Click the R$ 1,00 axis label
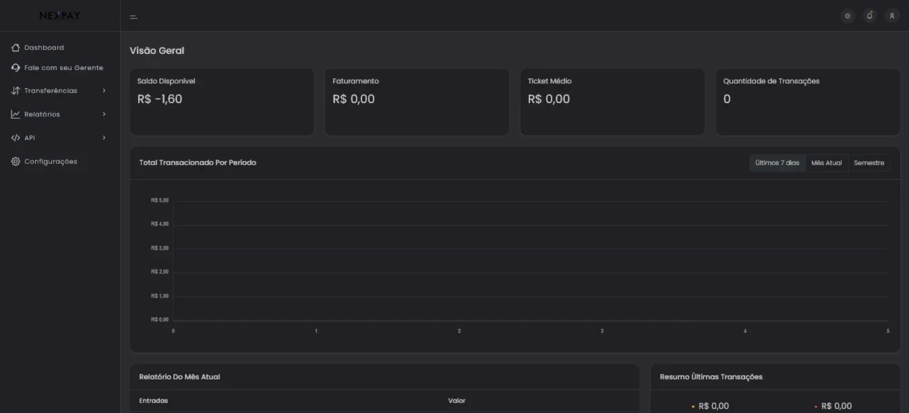Viewport: 909px width, 413px height. pyautogui.click(x=160, y=296)
